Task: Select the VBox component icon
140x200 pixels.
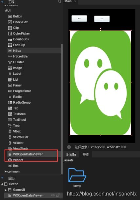Action: coord(10,131)
